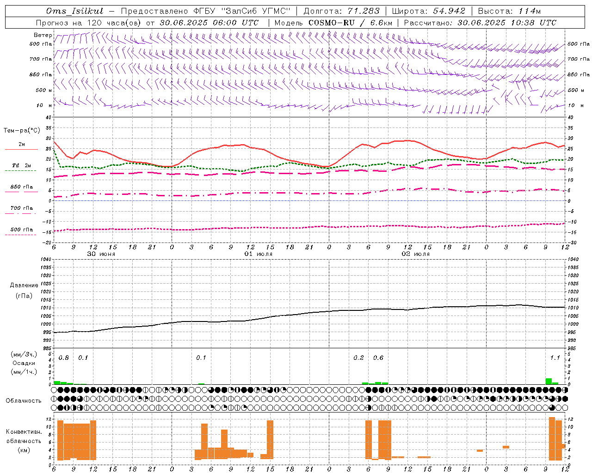Click the model name COSMO-RU / 6.6км

pos(350,23)
